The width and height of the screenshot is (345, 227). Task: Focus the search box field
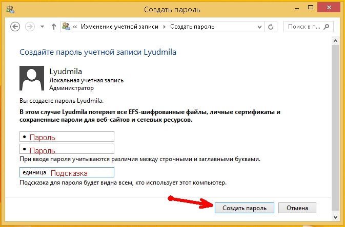pos(308,27)
